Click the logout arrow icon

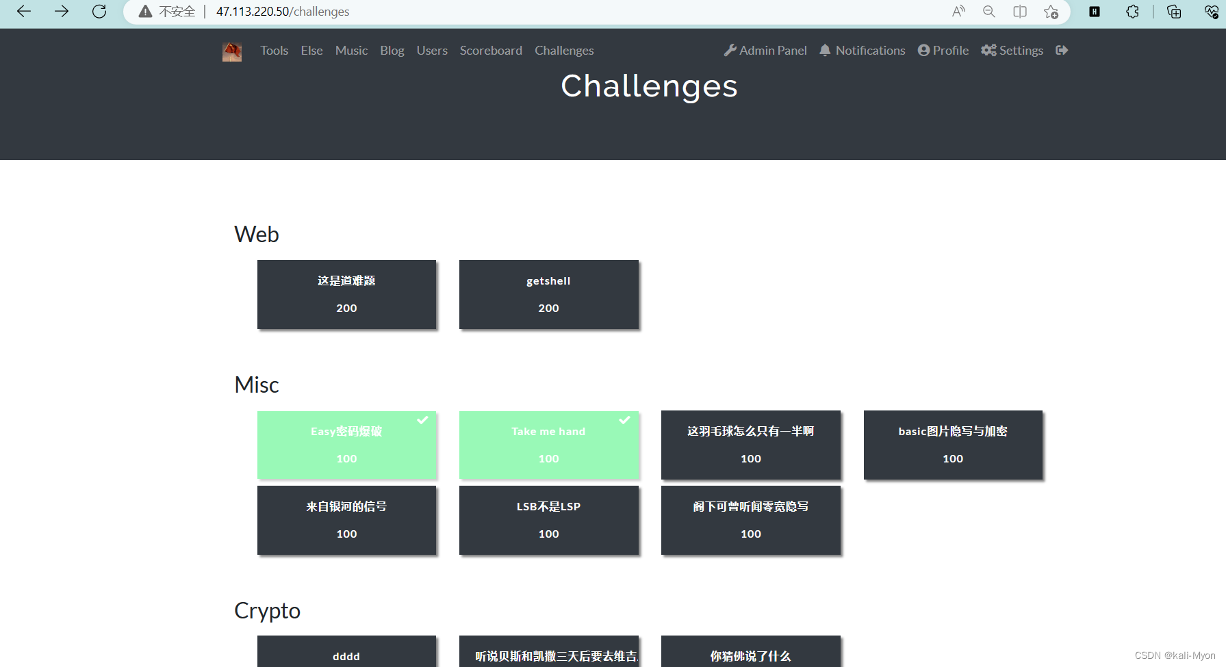coord(1061,50)
